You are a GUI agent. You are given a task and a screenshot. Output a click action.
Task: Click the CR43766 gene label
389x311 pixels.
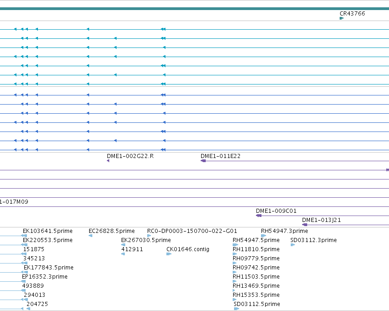pyautogui.click(x=352, y=14)
